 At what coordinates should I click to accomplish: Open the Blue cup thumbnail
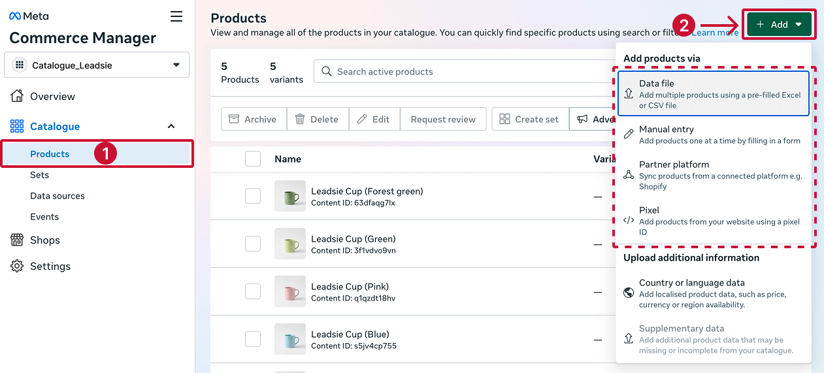point(290,339)
